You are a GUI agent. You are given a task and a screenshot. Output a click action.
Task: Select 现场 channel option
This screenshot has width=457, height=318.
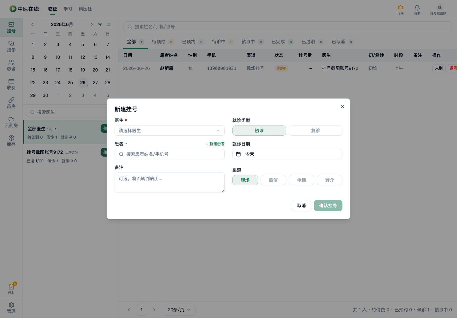245,180
